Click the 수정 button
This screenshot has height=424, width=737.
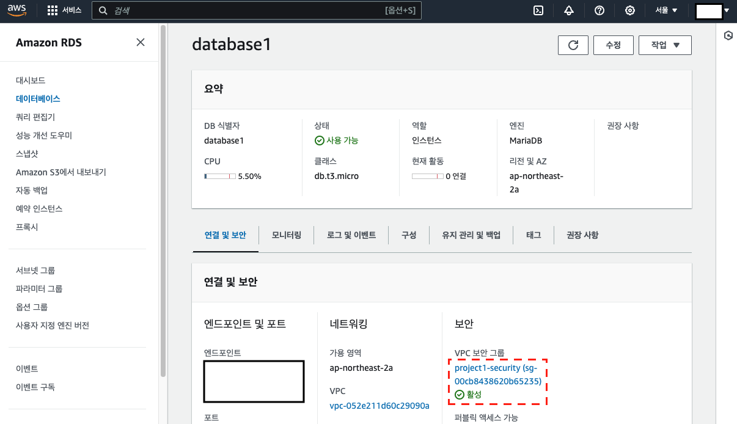point(614,45)
